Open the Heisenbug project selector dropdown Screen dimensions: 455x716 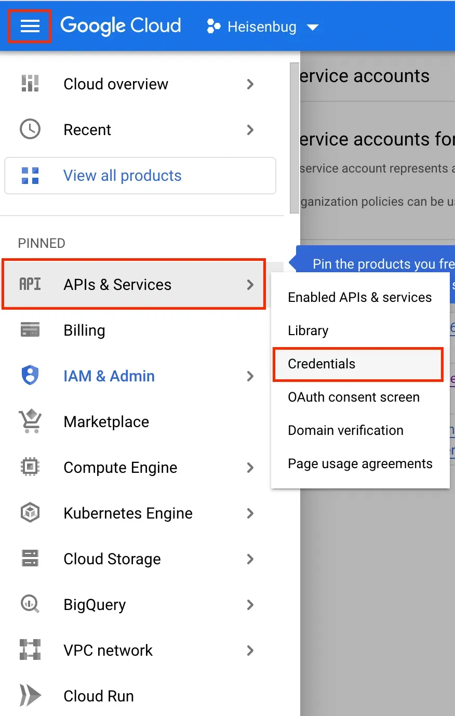[262, 26]
